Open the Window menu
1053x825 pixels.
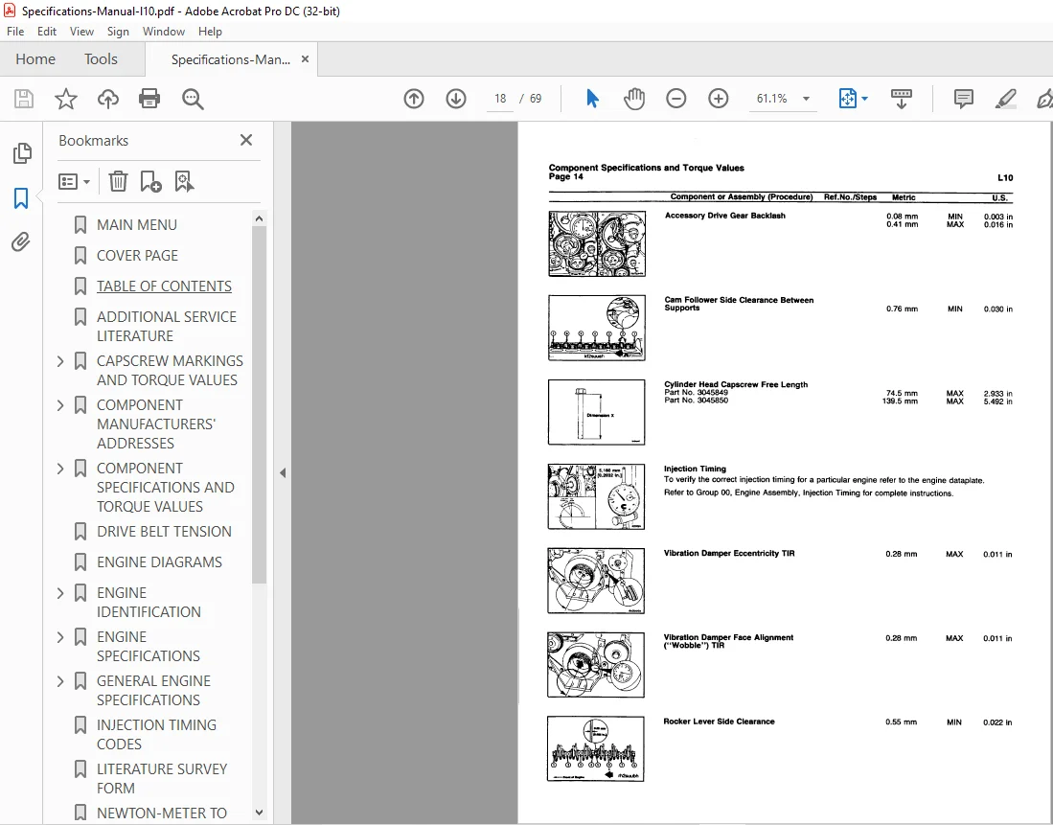point(164,32)
